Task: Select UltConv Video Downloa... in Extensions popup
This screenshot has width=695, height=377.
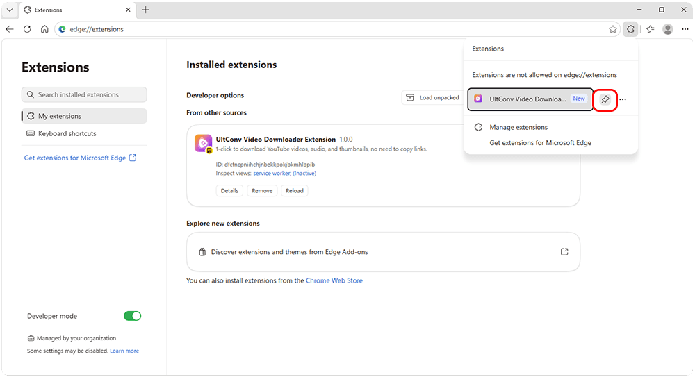Action: pyautogui.click(x=530, y=99)
